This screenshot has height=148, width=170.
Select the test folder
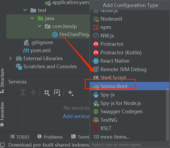pos(42,10)
